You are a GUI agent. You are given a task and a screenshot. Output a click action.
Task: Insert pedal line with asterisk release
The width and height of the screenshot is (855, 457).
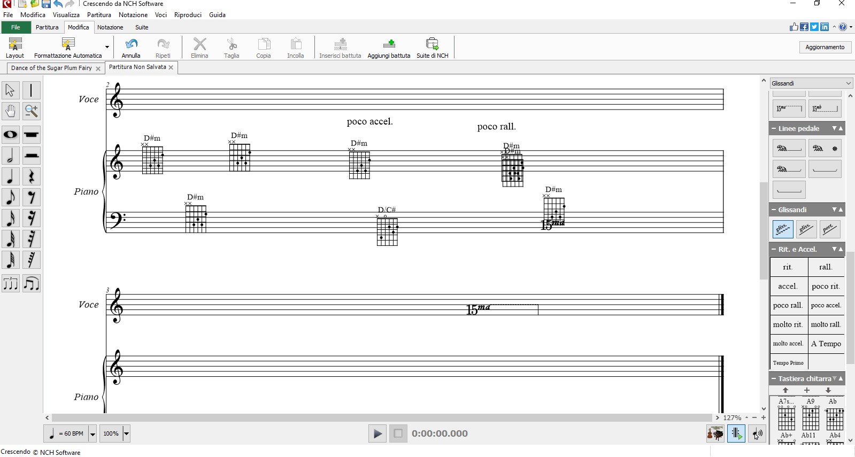(825, 148)
